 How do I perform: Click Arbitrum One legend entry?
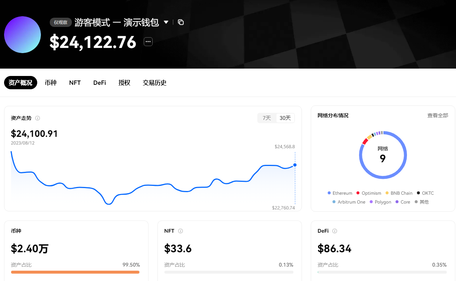coord(349,202)
